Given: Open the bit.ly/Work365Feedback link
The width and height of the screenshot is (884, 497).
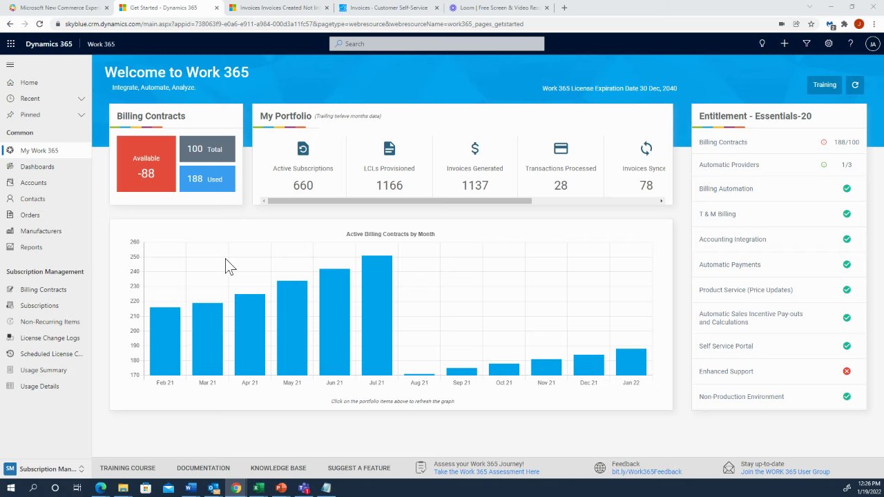Looking at the screenshot, I should point(646,472).
